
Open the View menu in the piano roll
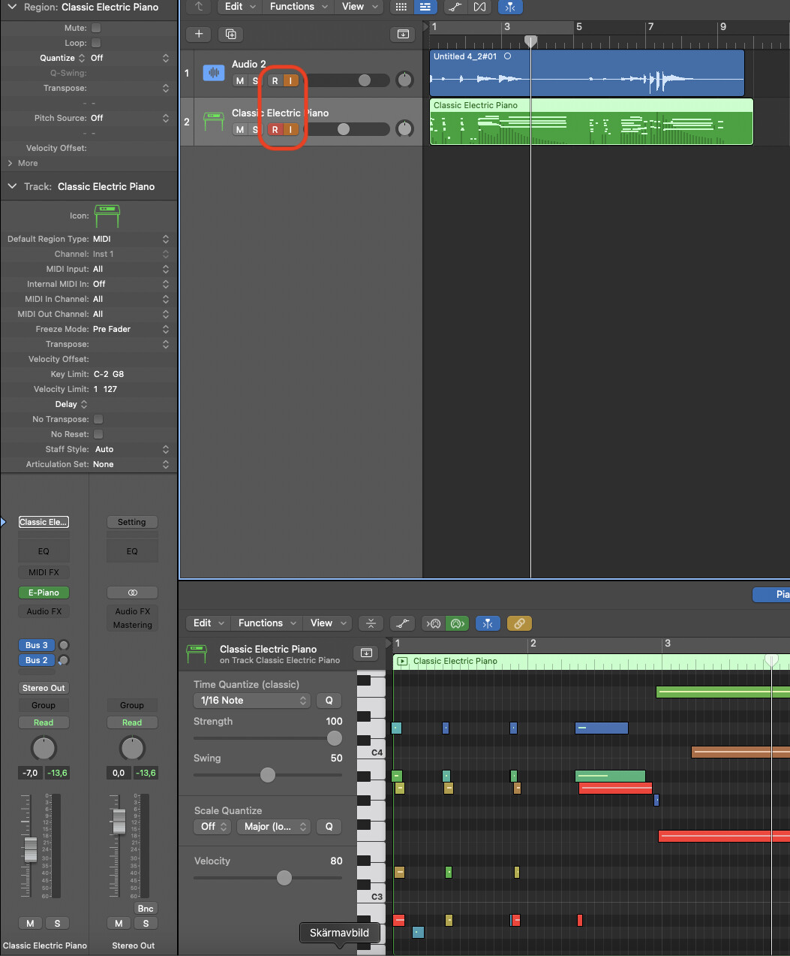tap(329, 623)
